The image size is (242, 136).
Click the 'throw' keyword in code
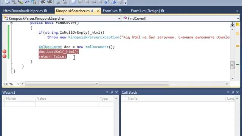tap(53, 37)
